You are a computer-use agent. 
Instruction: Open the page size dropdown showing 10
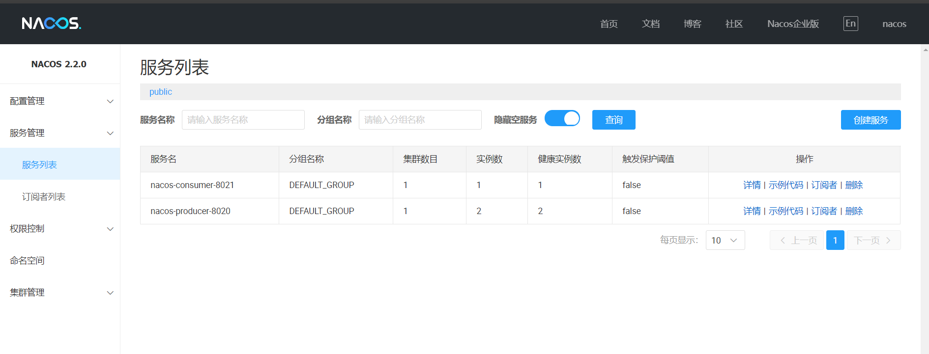coord(725,240)
